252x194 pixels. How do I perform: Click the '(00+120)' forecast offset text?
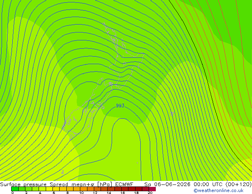[x=238, y=184]
